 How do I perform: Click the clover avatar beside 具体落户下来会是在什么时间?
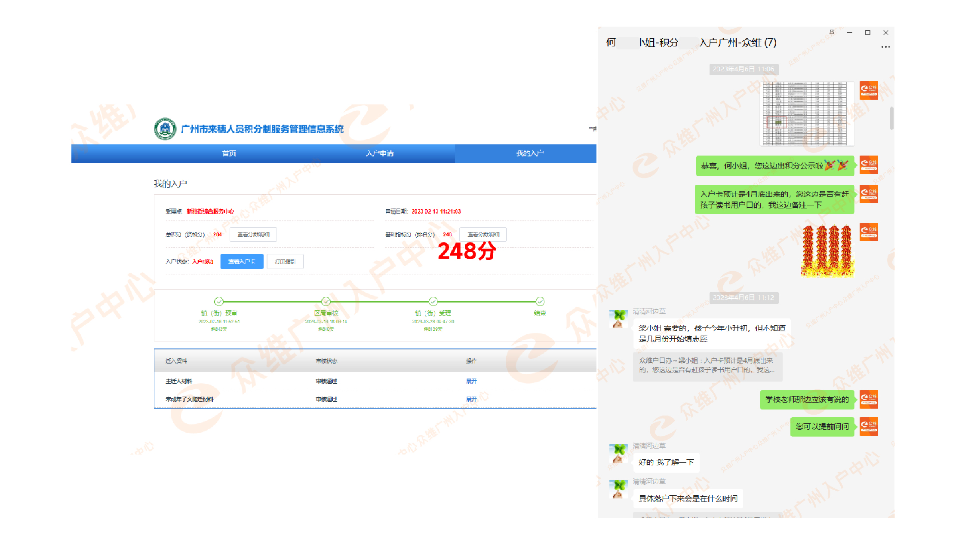click(618, 489)
